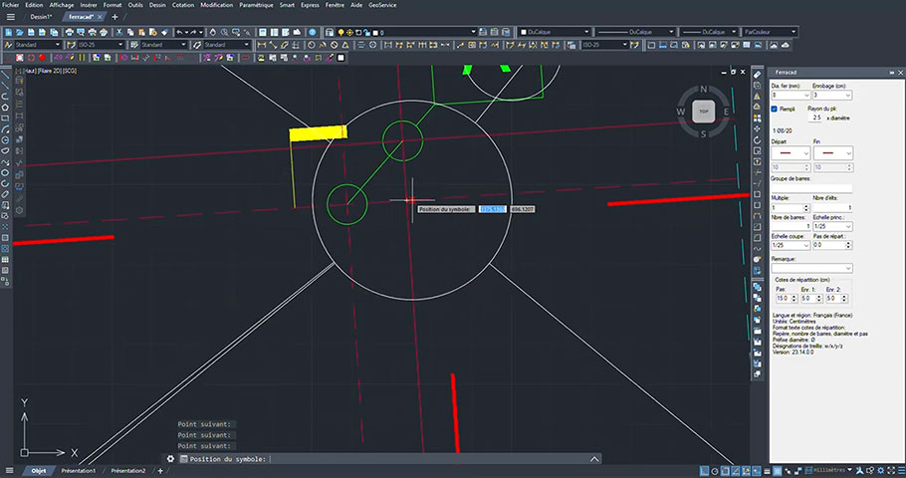Expand the Echelle princ. dropdown
This screenshot has width=906, height=478.
click(832, 227)
